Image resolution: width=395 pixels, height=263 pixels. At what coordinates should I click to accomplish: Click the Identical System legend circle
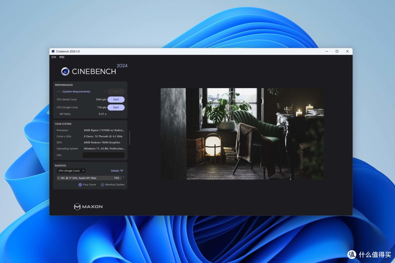point(102,185)
